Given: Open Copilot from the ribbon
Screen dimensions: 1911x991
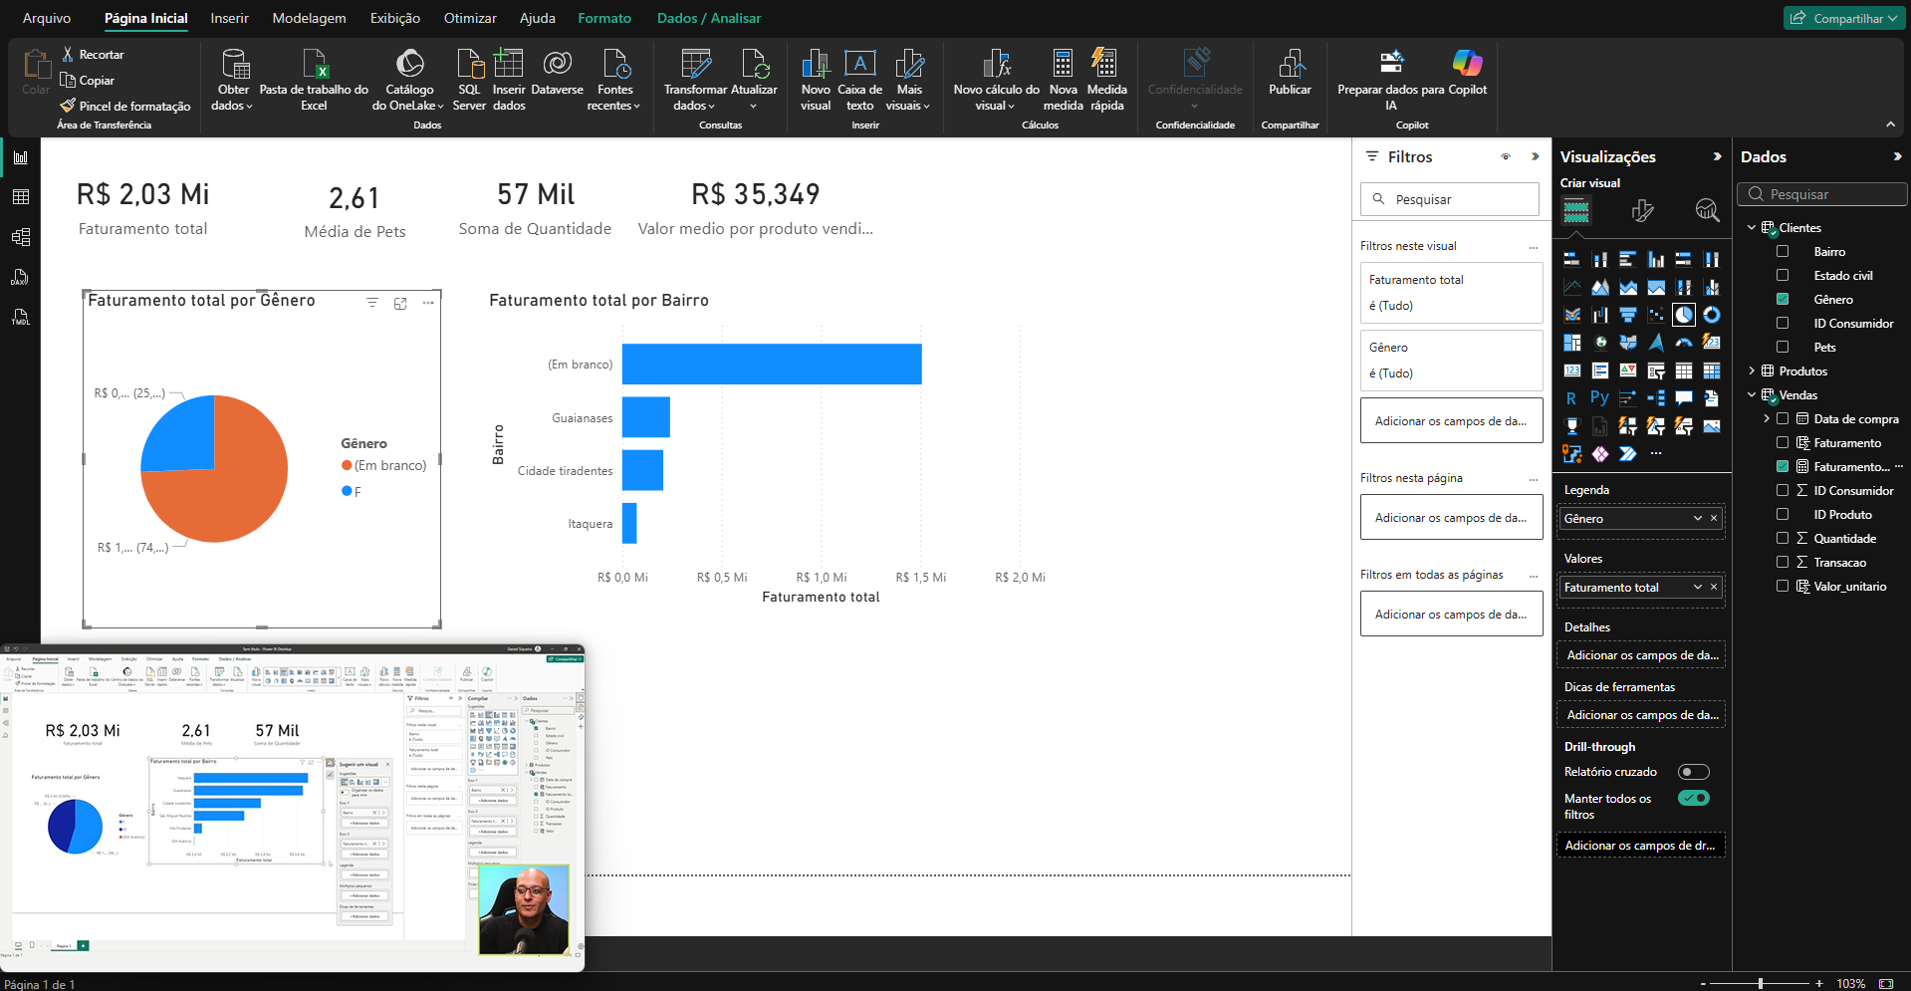Looking at the screenshot, I should click(x=1467, y=66).
